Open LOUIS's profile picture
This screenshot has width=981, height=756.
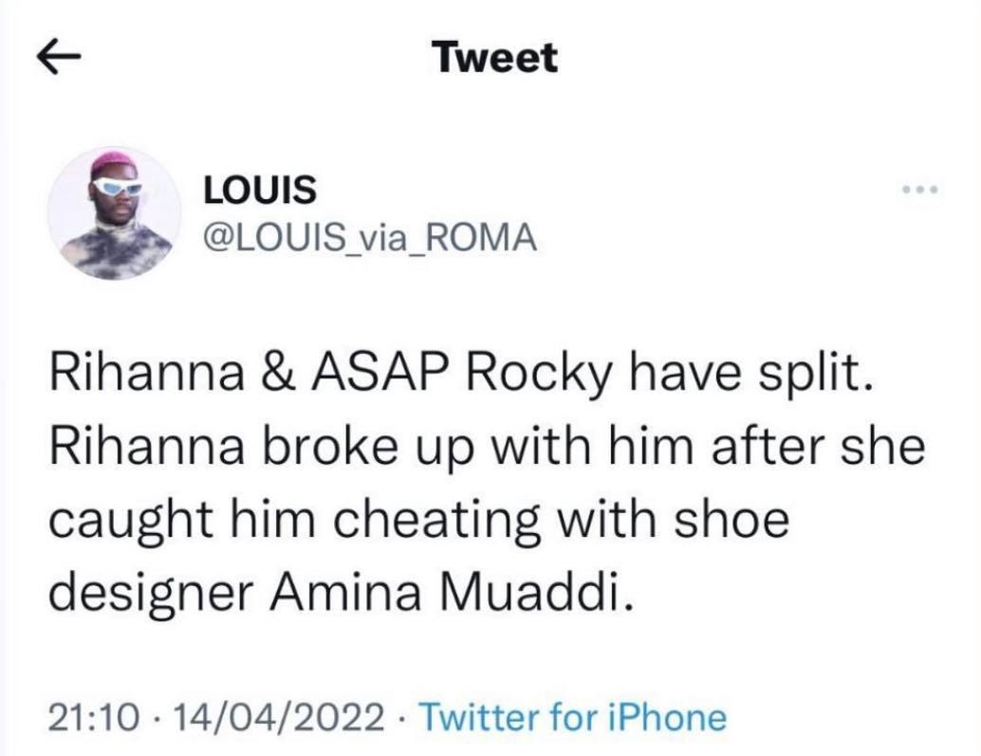pyautogui.click(x=114, y=213)
